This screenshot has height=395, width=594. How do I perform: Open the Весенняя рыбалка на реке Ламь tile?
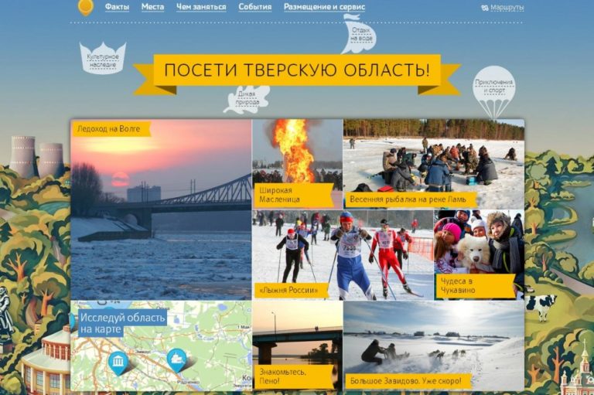(x=433, y=162)
